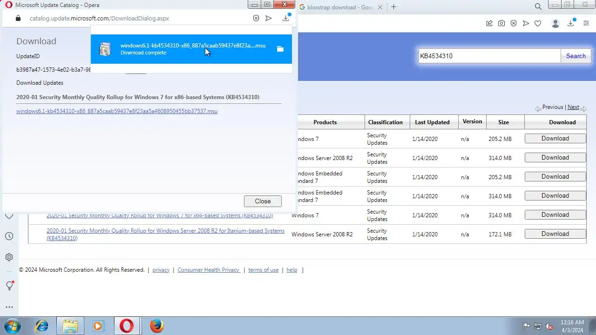Viewport: 596px width, 335px height.
Task: Open the sidebar three-dots more menu
Action: click(x=9, y=307)
